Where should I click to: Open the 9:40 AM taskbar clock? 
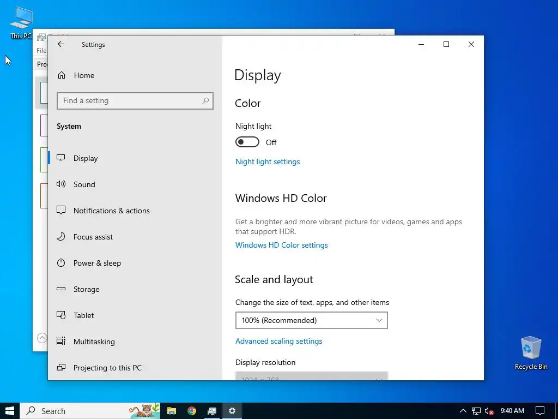click(512, 411)
